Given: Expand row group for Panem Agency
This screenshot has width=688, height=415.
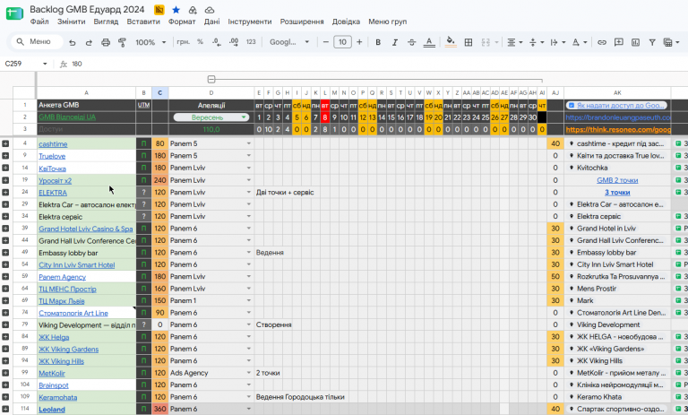Looking at the screenshot, I should coord(5,277).
